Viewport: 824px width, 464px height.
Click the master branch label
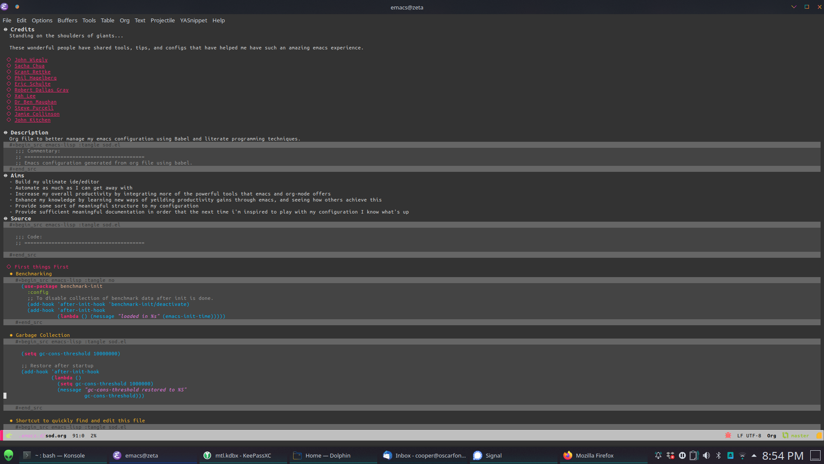(x=800, y=436)
